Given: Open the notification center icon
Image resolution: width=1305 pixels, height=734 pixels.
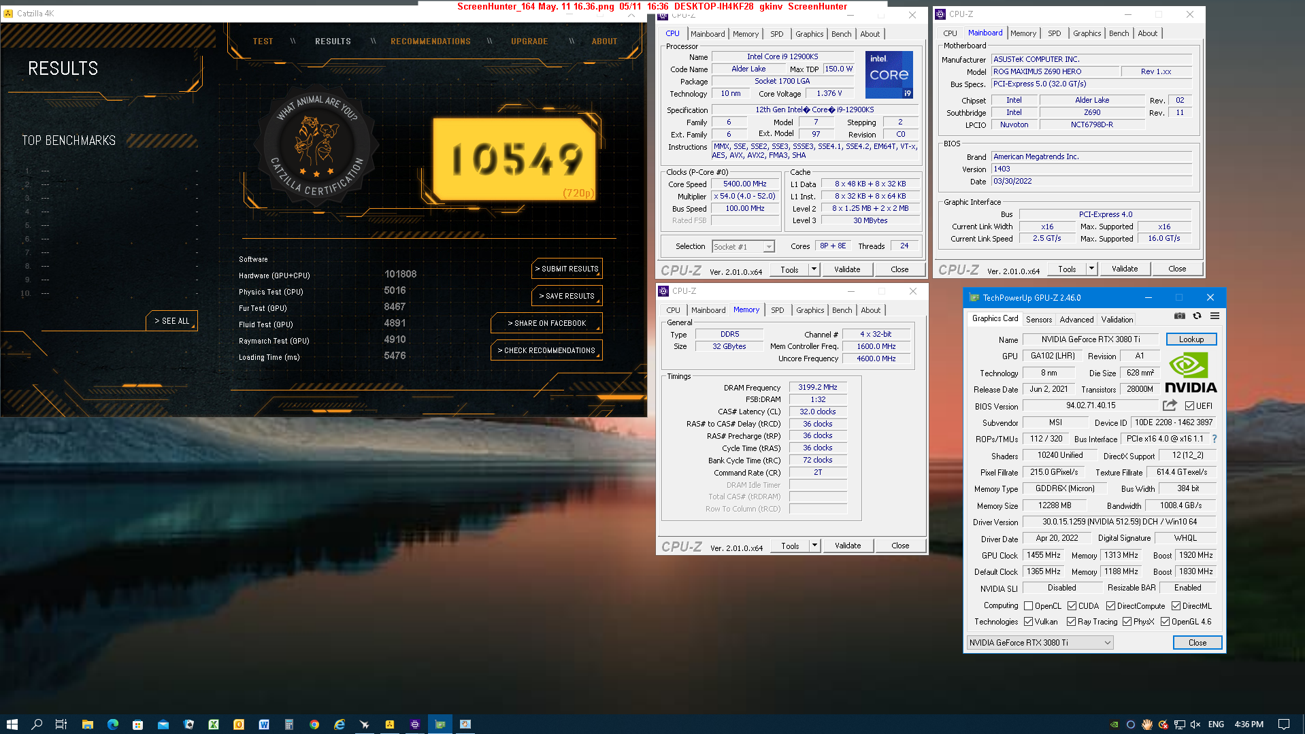Looking at the screenshot, I should (1284, 724).
